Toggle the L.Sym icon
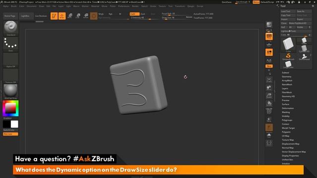The width and height of the screenshot is (317, 178). click(269, 60)
